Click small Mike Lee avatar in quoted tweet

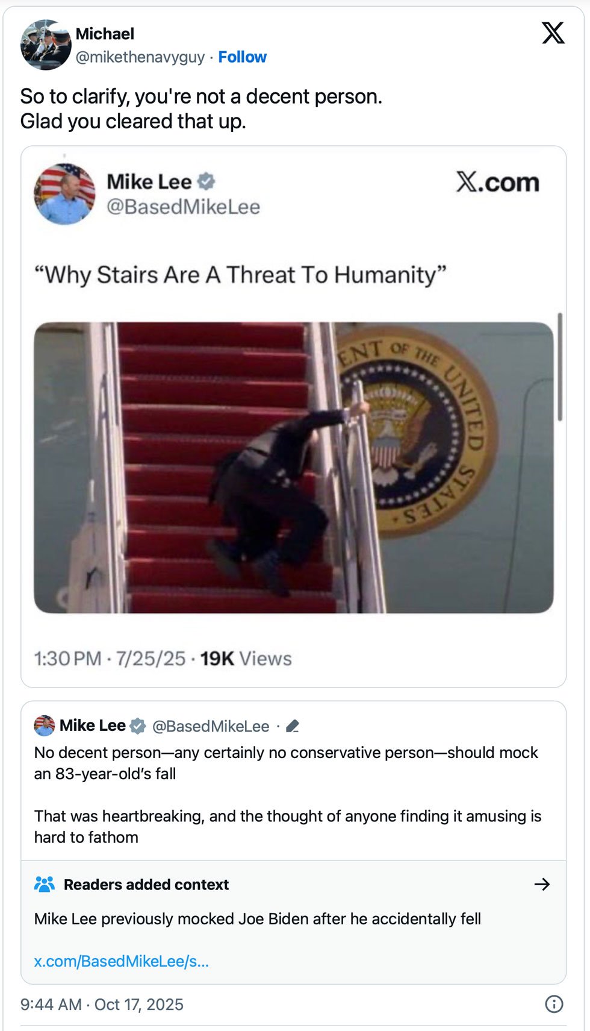[x=45, y=725]
